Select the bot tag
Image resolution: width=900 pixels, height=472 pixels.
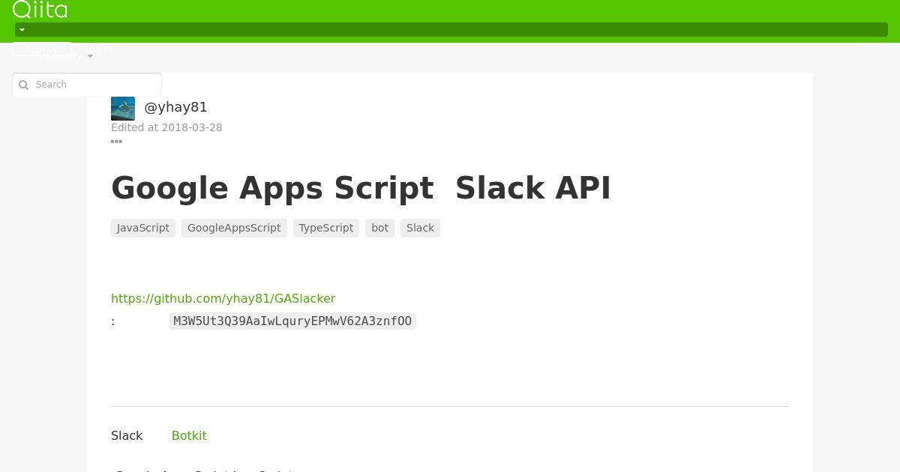379,228
